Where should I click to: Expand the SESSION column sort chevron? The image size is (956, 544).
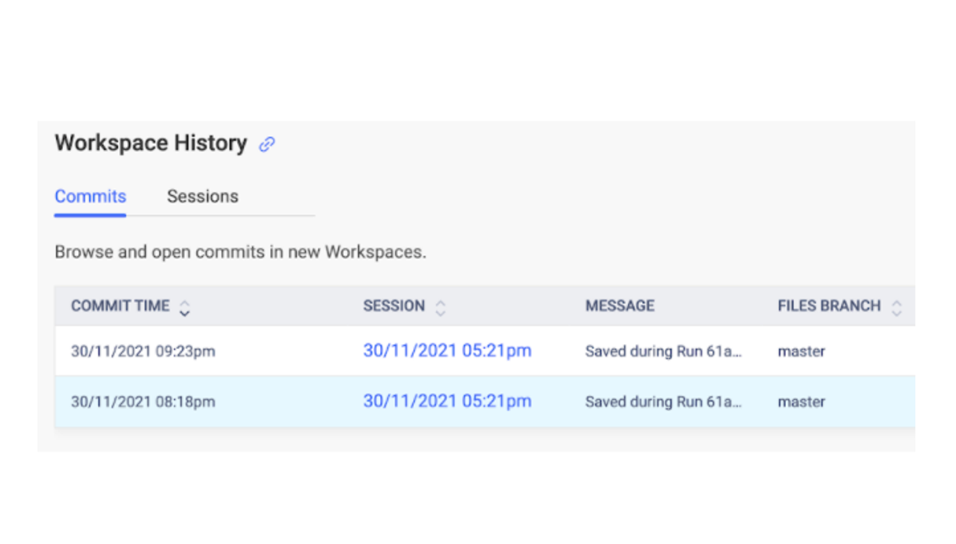pyautogui.click(x=440, y=307)
